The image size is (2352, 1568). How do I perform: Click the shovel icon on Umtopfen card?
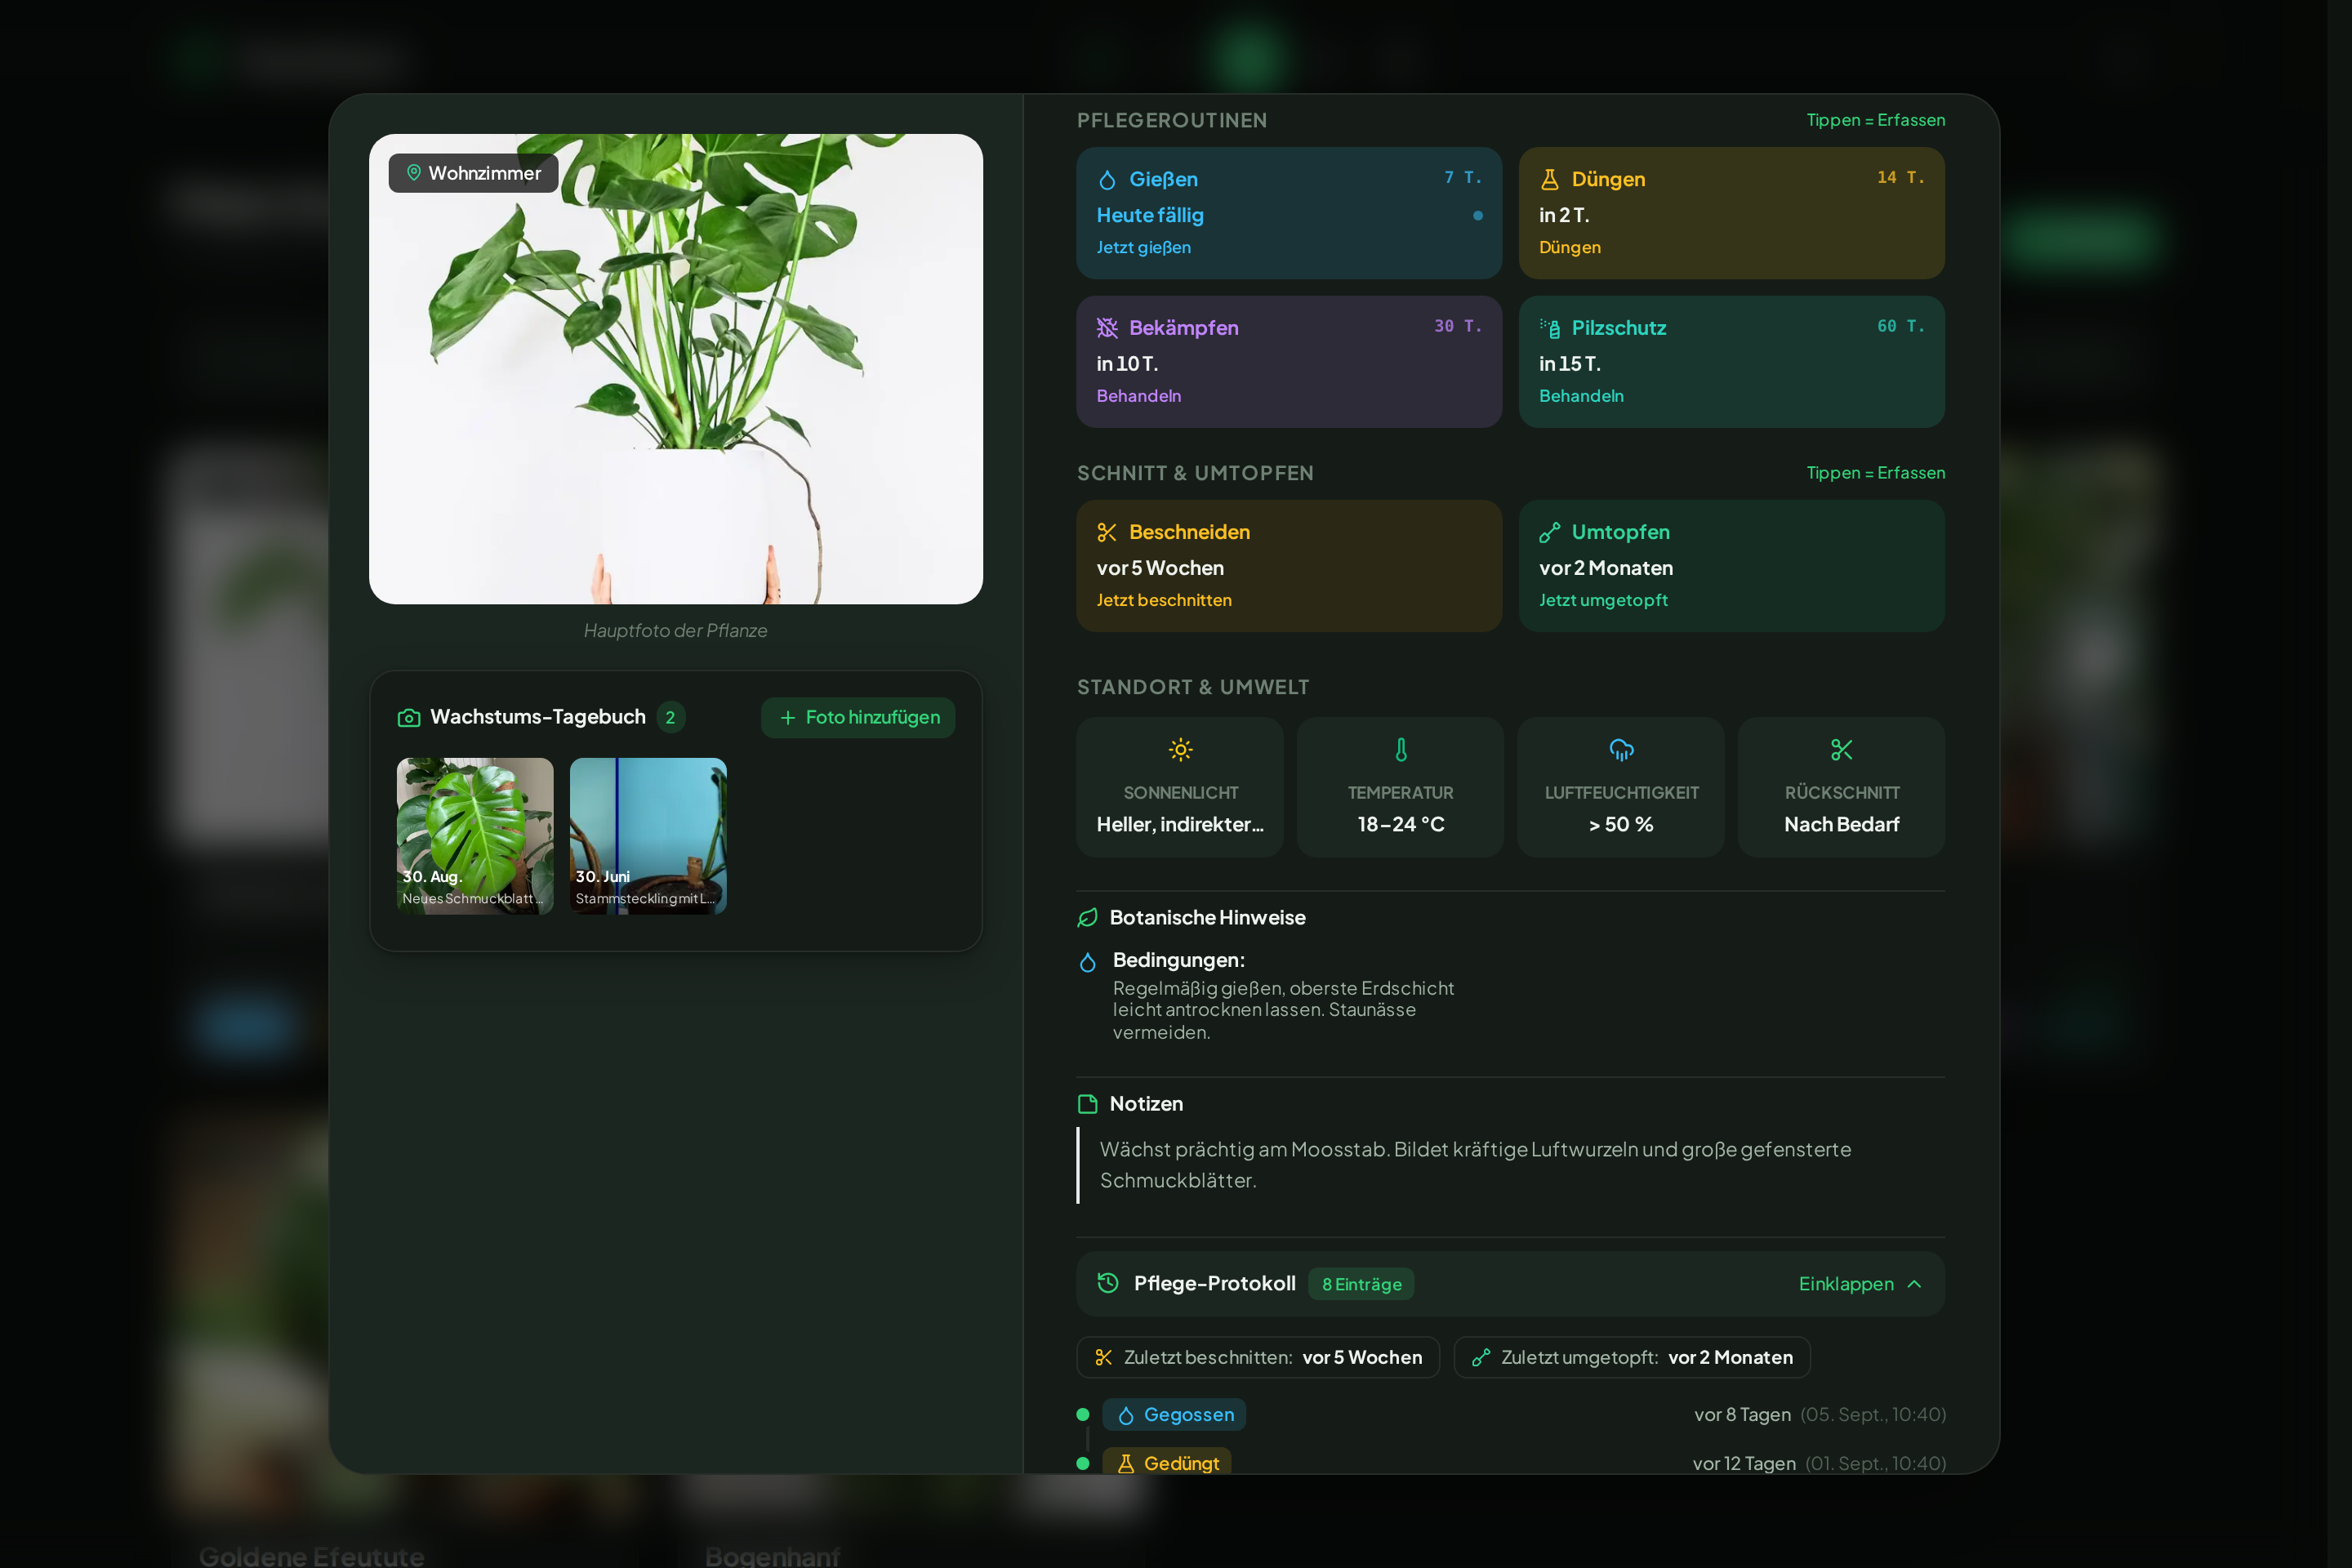(x=1549, y=532)
